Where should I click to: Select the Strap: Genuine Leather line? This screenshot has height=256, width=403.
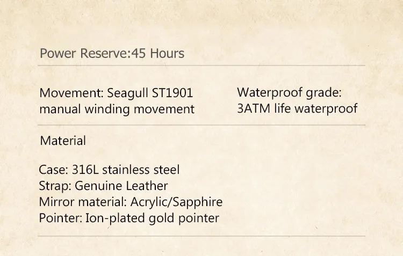point(103,186)
